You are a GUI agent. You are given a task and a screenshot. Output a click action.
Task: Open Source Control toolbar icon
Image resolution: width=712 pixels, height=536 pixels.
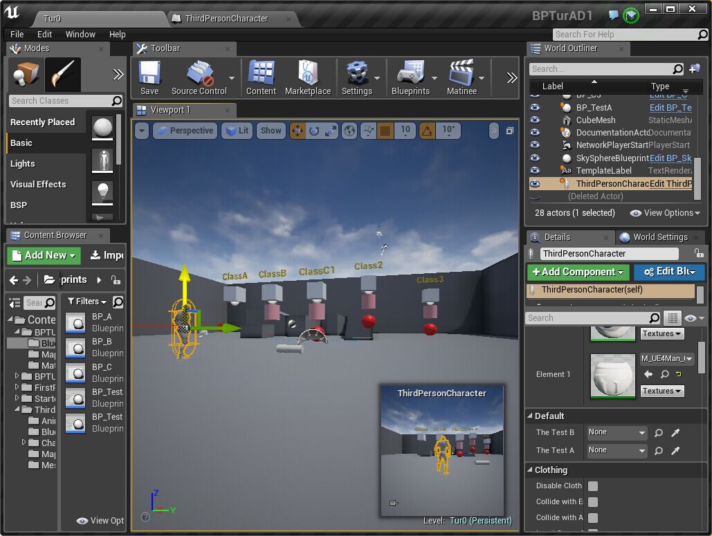199,77
